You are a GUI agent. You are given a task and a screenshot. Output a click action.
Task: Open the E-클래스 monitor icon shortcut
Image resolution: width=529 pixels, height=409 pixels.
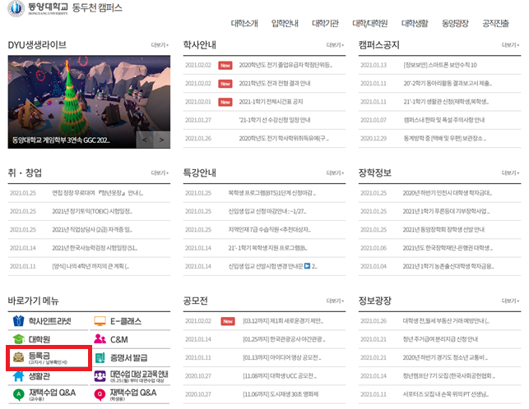point(99,319)
